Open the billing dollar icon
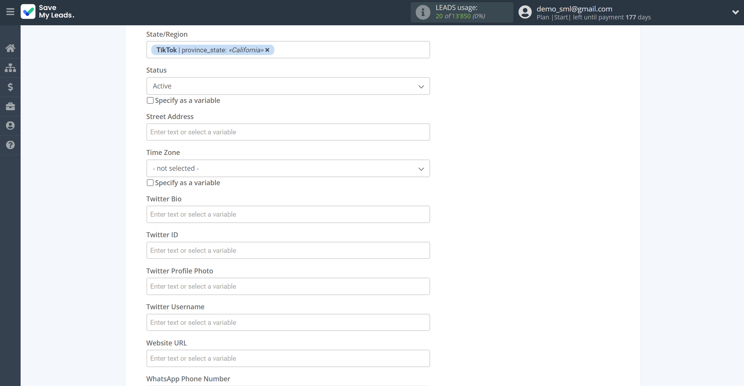Screen dimensions: 744x386 click(10, 87)
